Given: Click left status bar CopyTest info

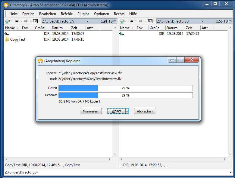Looking at the screenshot, I should (42, 165).
